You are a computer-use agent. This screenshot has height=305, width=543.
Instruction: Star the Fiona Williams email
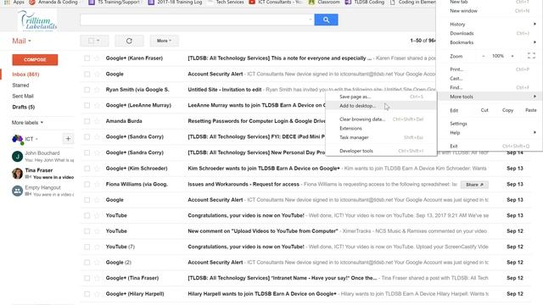[97, 185]
